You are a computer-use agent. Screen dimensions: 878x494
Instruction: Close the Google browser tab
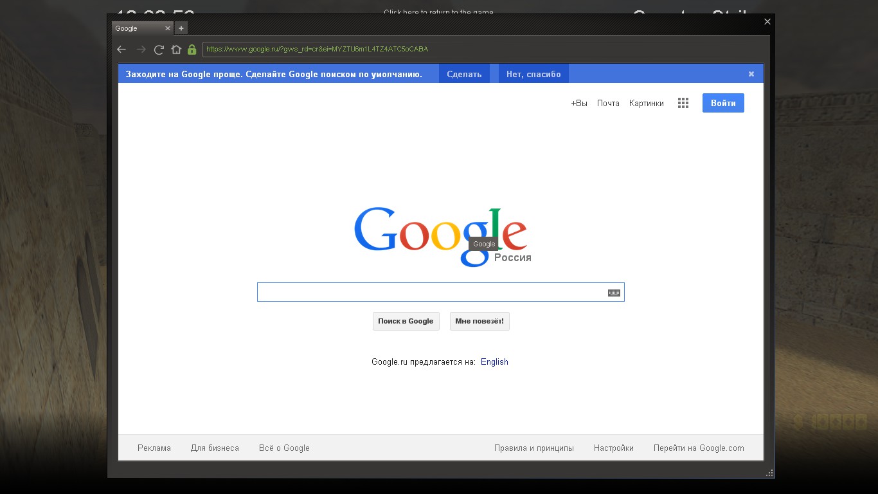click(168, 28)
